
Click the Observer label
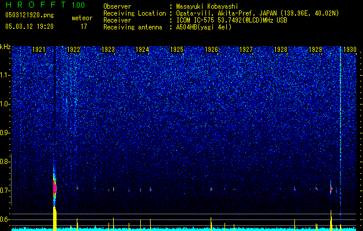(x=117, y=6)
